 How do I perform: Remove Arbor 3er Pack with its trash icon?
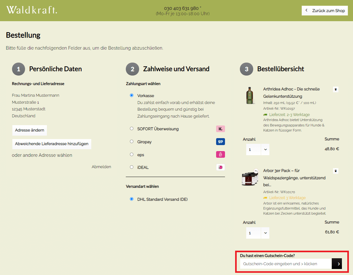336,171
